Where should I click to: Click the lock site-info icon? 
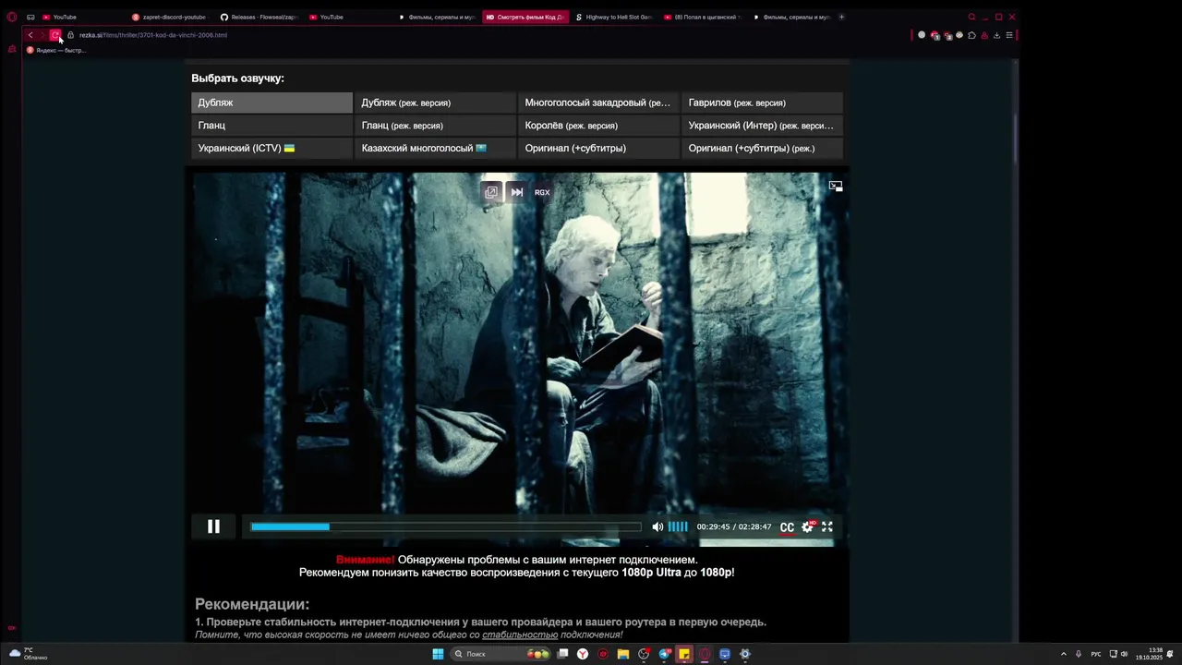pyautogui.click(x=70, y=35)
